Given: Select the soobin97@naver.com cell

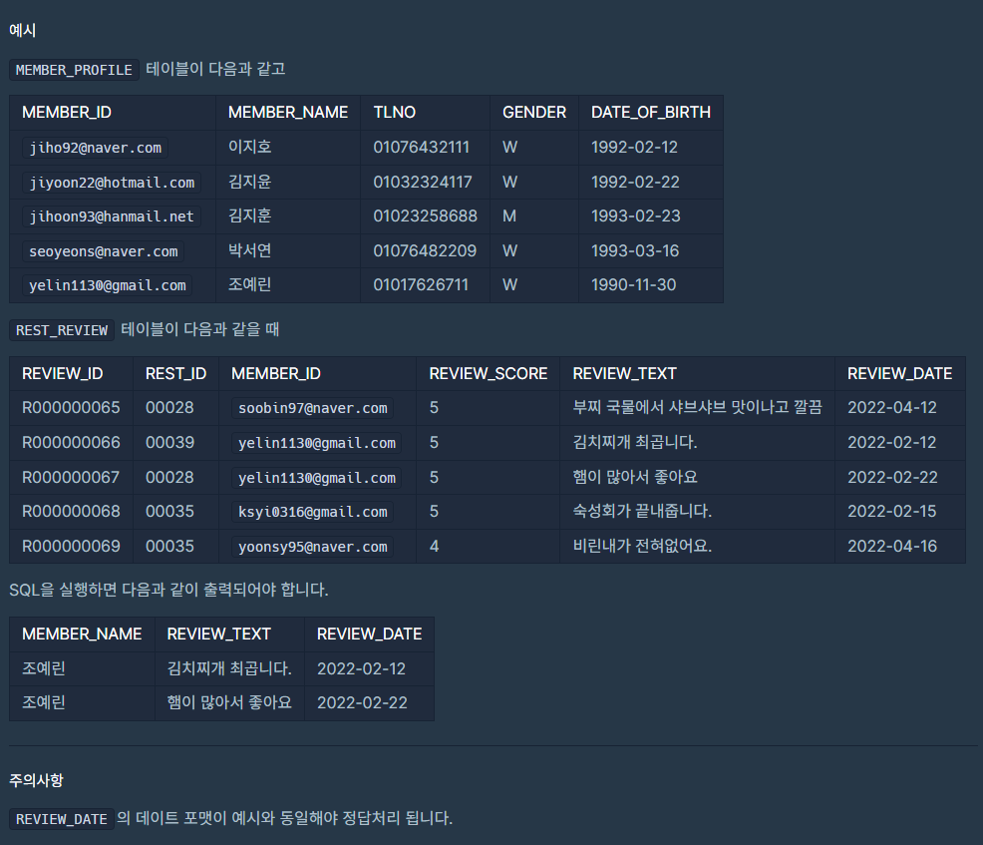Looking at the screenshot, I should pos(313,408).
